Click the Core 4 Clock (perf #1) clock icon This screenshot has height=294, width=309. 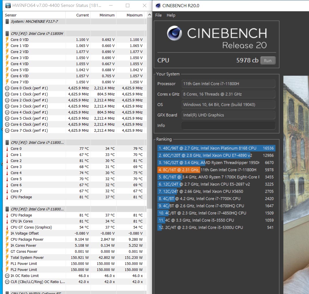click(7, 112)
